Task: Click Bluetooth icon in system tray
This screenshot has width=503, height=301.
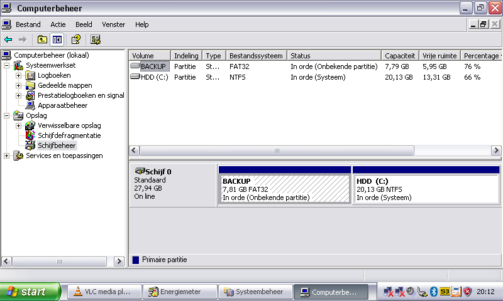Action: coord(434,292)
